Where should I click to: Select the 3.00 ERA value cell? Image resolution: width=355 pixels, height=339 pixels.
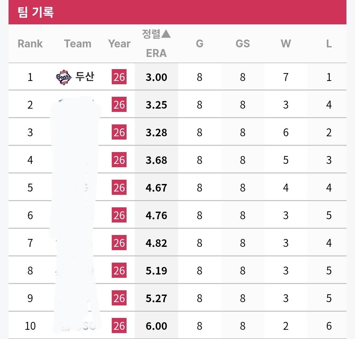click(x=156, y=77)
